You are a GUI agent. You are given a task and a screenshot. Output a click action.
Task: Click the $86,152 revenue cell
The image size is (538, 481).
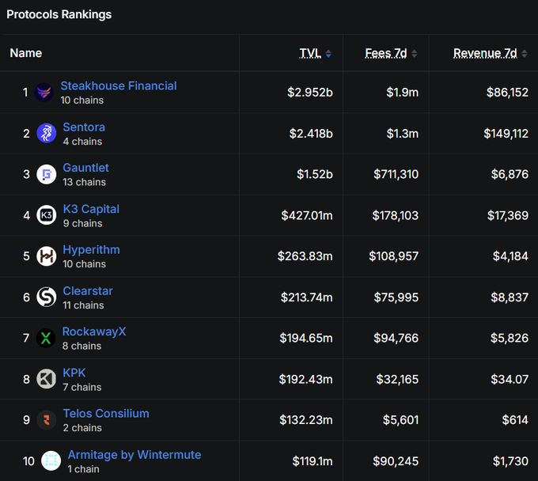(507, 93)
